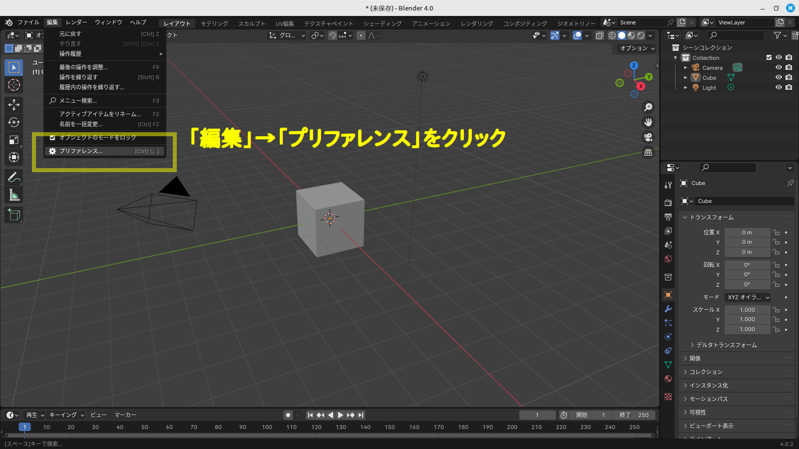The image size is (799, 449).
Task: Jump to the end frame with the skip button
Action: (x=361, y=415)
